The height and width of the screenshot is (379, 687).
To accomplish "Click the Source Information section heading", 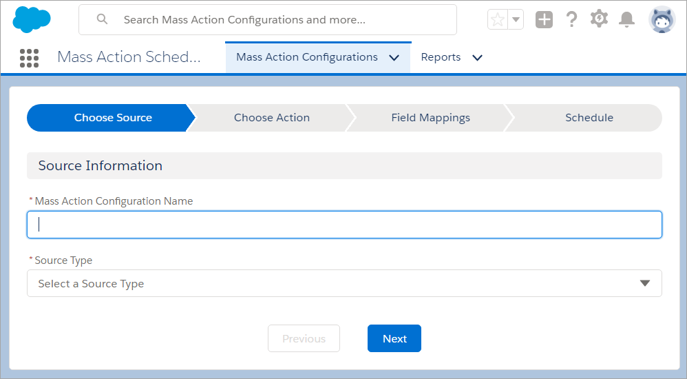I will pos(101,165).
